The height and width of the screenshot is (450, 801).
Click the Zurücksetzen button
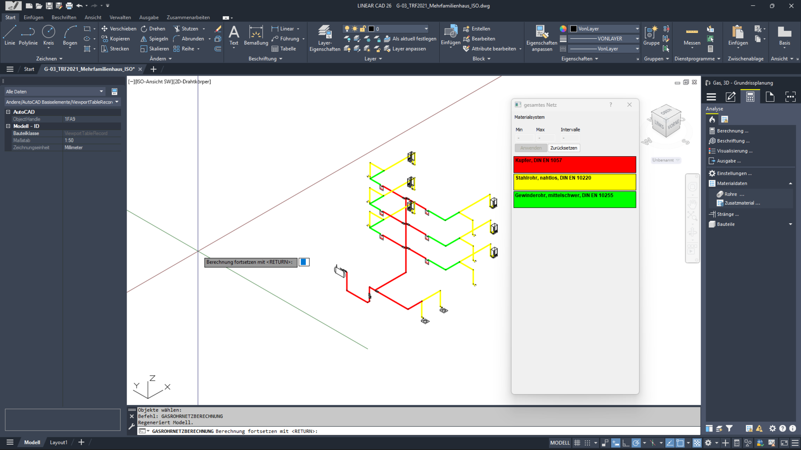click(x=564, y=148)
